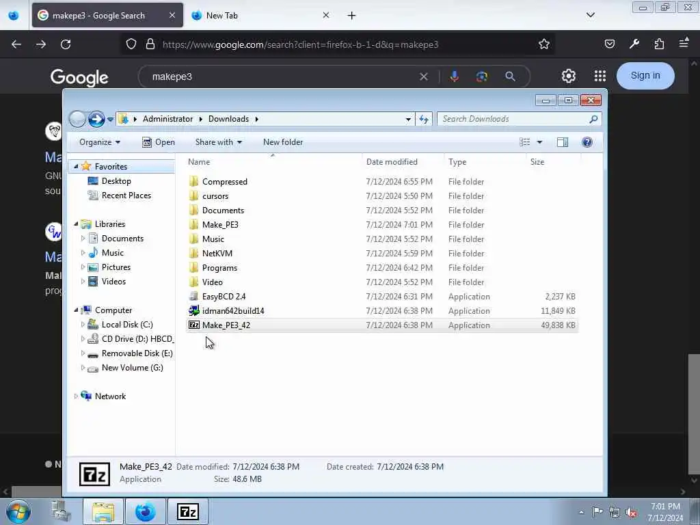This screenshot has height=525, width=700.
Task: Switch to the makepe3 Google Search tab
Action: pos(107,15)
